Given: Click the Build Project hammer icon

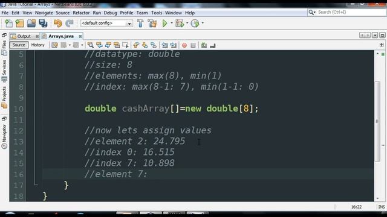Looking at the screenshot, I should click(140, 23).
